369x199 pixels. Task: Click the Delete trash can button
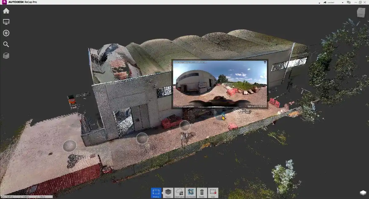tap(202, 193)
